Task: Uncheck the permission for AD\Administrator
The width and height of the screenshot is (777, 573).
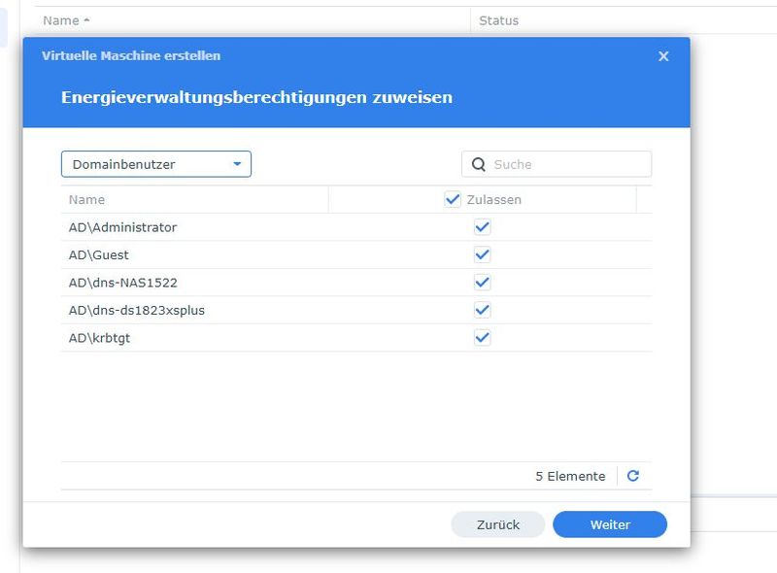Action: click(x=480, y=227)
